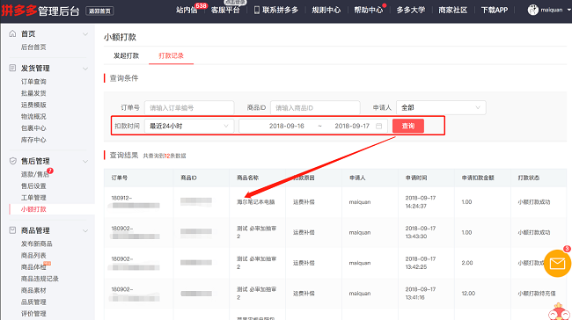
Task: Click the 商品管理 section icon
Action: point(13,230)
